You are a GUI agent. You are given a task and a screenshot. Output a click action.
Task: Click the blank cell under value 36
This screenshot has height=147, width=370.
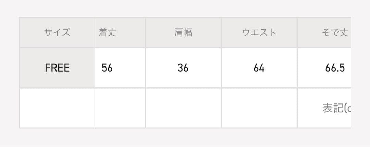click(x=183, y=108)
